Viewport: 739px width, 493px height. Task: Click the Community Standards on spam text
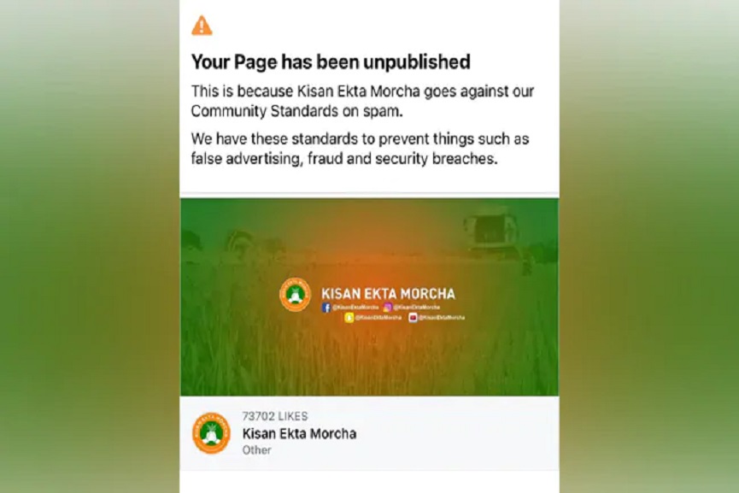pos(297,111)
